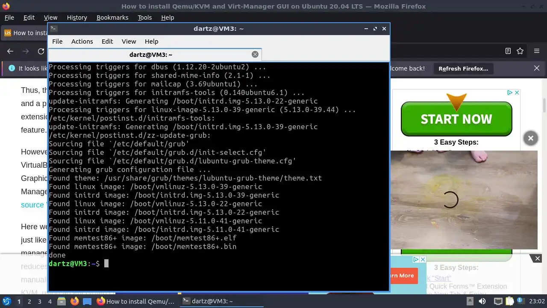Open the volume control in system tray
Image resolution: width=547 pixels, height=308 pixels.
coord(482,301)
